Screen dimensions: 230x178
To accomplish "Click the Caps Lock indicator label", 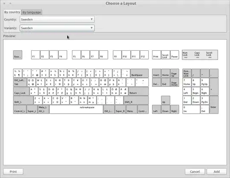I will pyautogui.click(x=197, y=54).
